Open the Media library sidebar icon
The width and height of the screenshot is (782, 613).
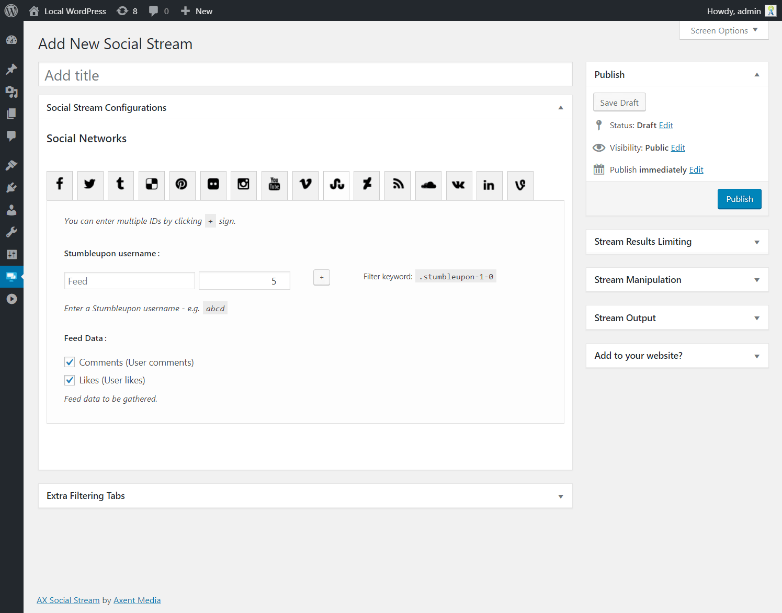[12, 92]
